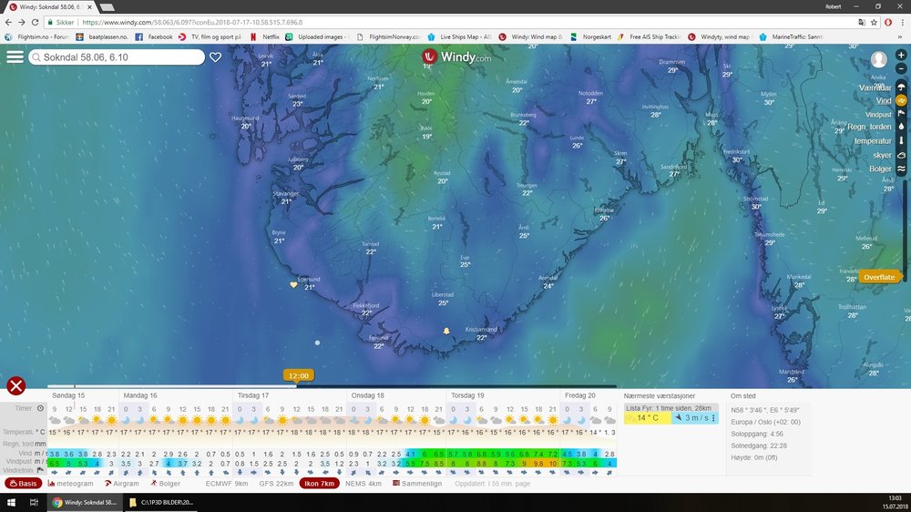
Task: Reload the Windy page
Action: click(35, 22)
